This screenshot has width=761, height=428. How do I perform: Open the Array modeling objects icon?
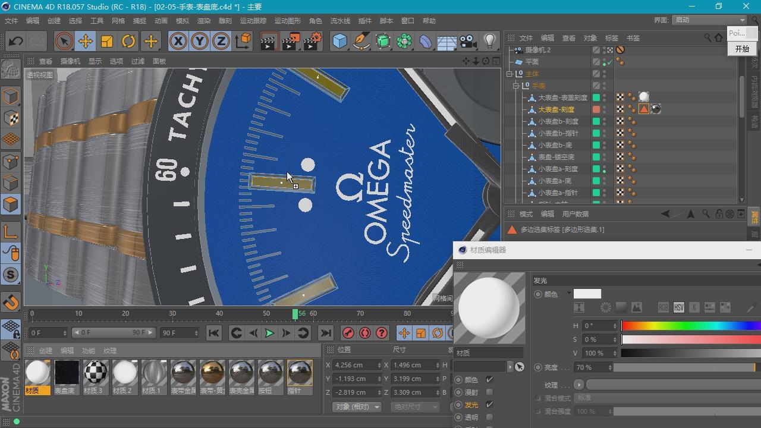(x=404, y=41)
